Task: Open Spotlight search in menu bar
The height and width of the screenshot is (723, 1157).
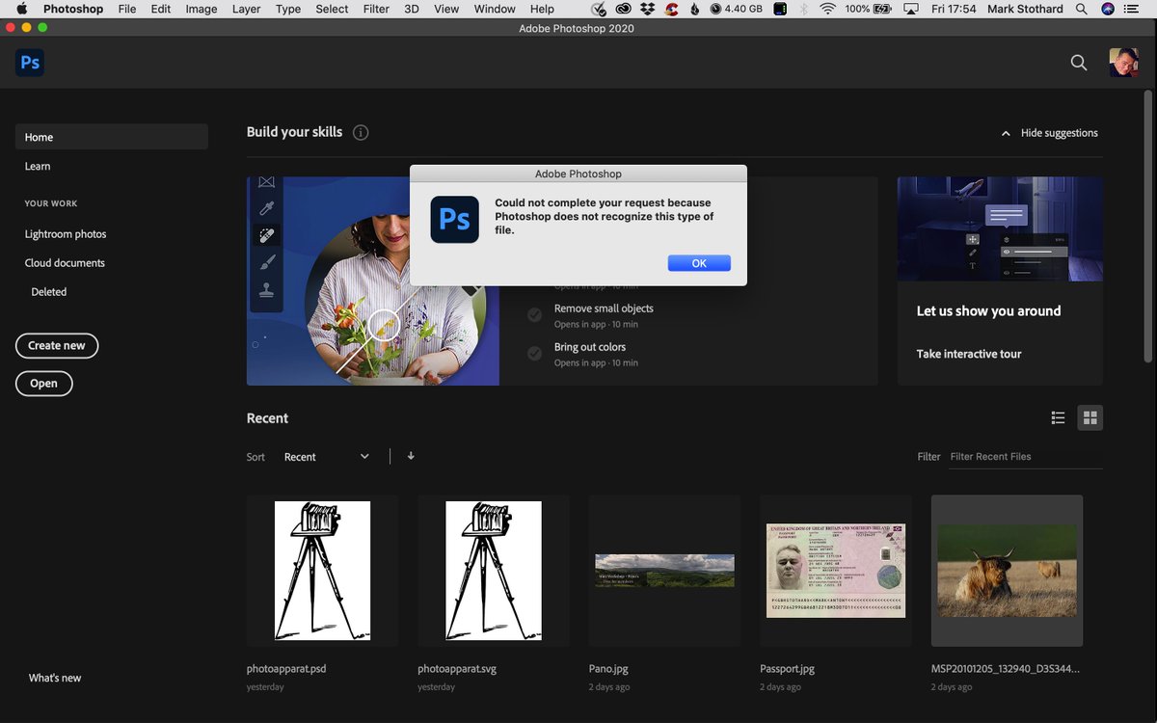Action: point(1080,9)
